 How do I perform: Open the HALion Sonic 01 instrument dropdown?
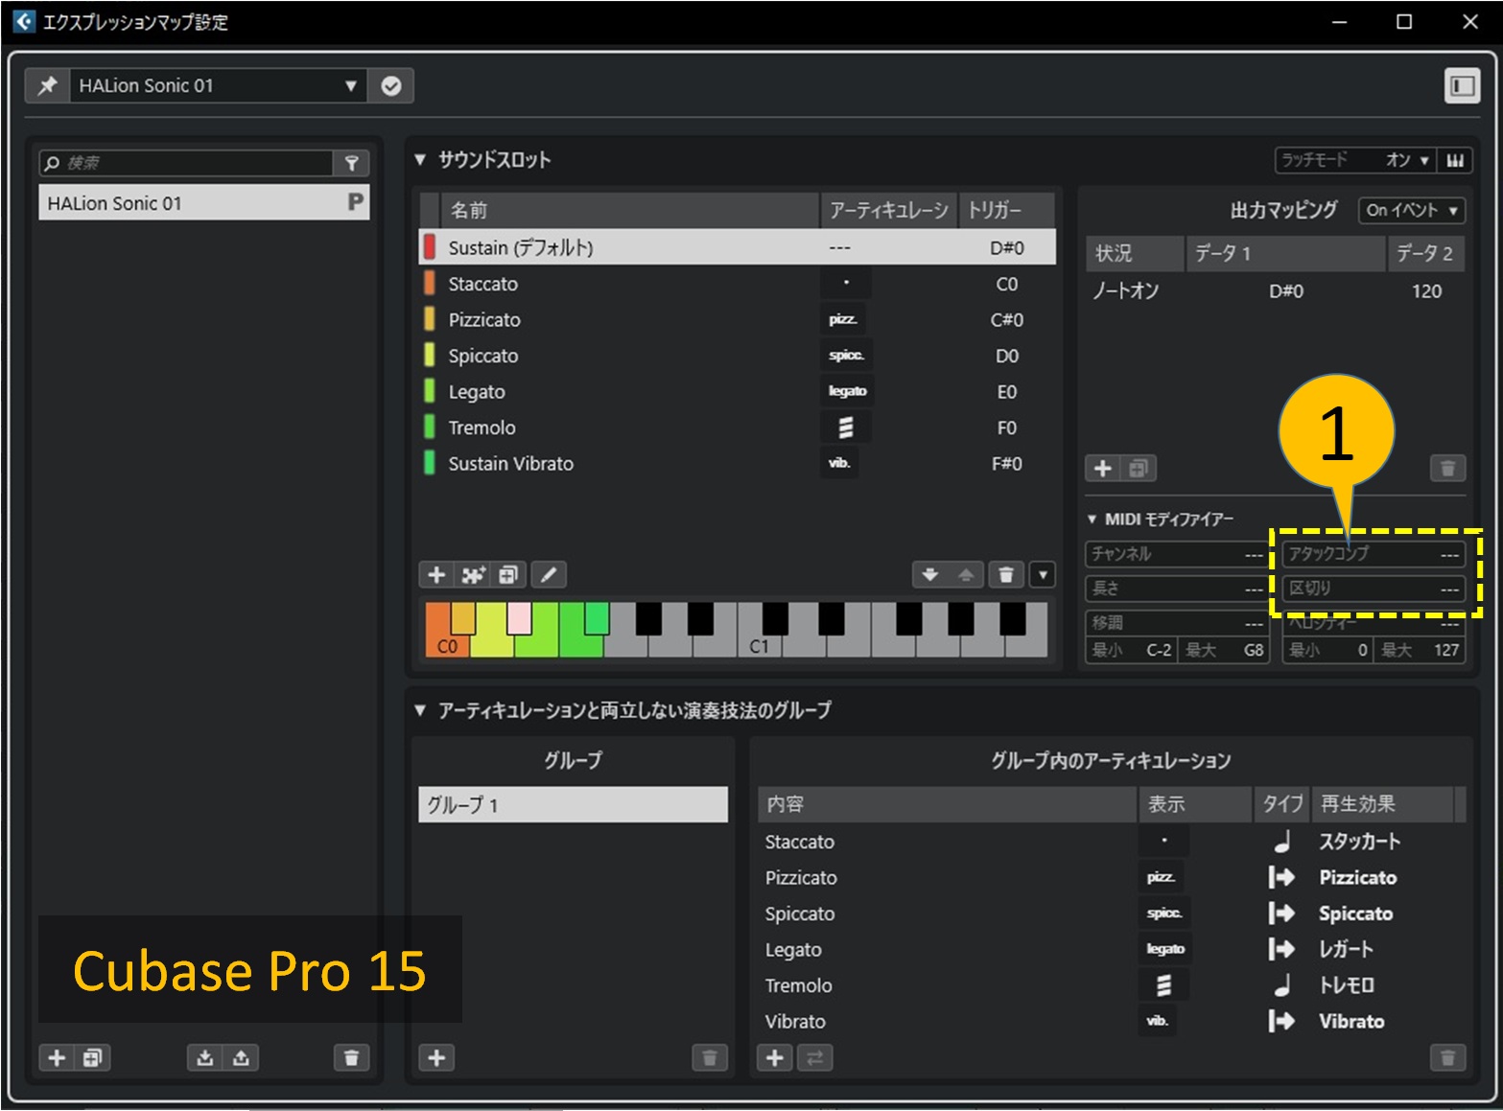350,85
